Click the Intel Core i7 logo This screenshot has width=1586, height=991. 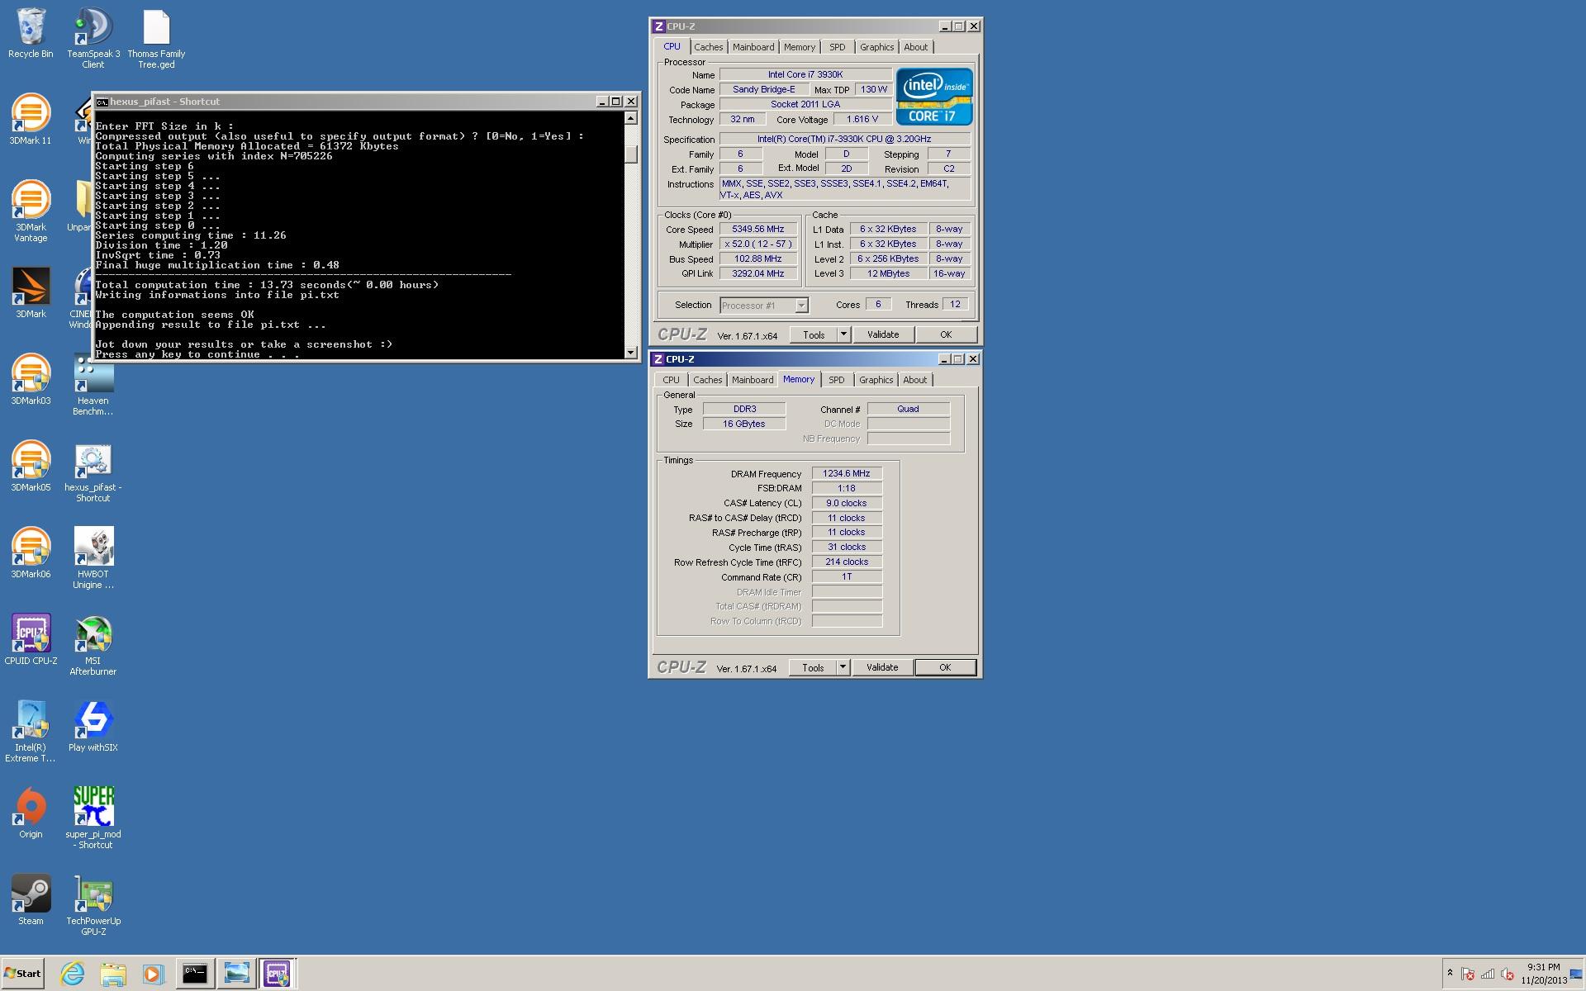(x=934, y=97)
